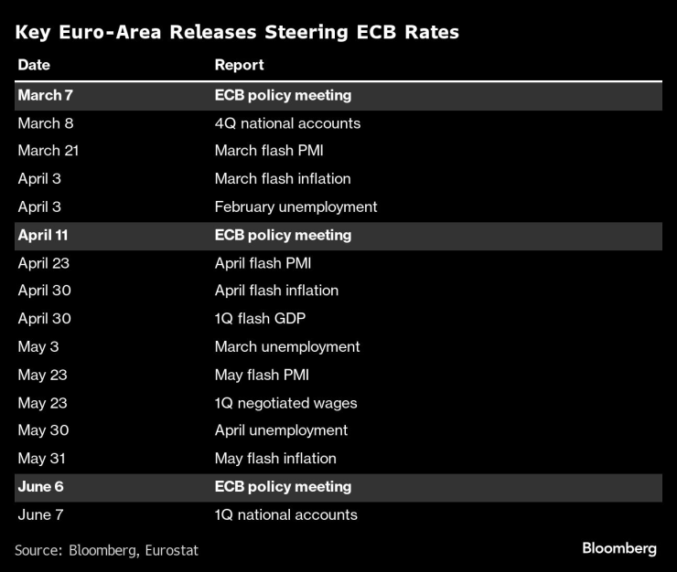Viewport: 677px width, 572px height.
Task: Select the May flash PMI entry
Action: [x=262, y=375]
